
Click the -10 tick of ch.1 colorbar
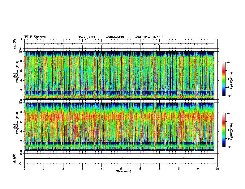(229, 96)
